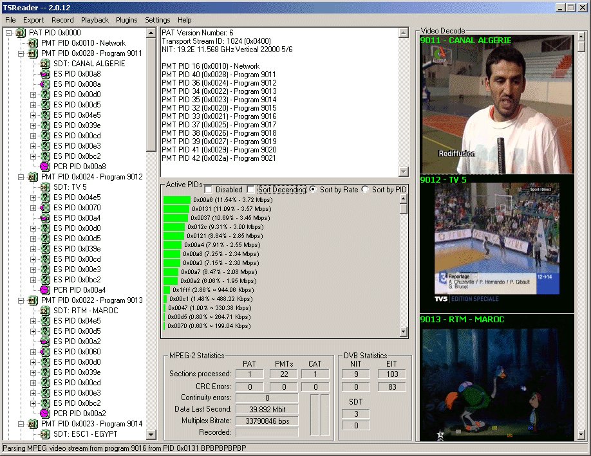
Task: Collapse the Program 9011 PMT node
Action: pos(21,54)
